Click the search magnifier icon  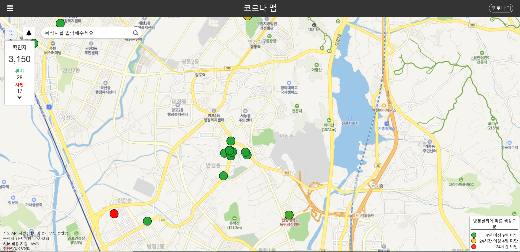[136, 33]
